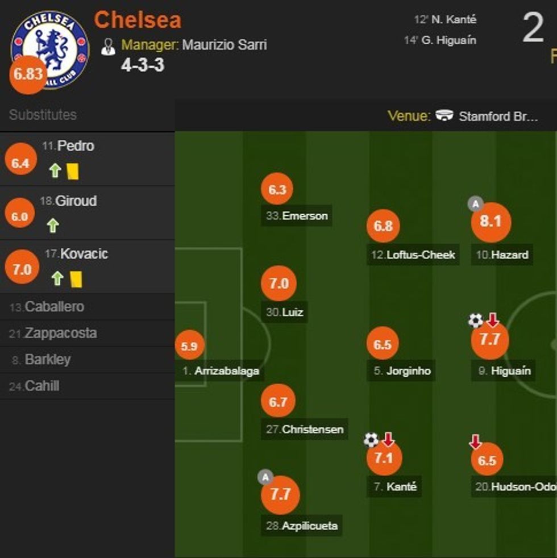
Task: Click the red substitution arrow above Hudson-Odoi
Action: [x=475, y=442]
